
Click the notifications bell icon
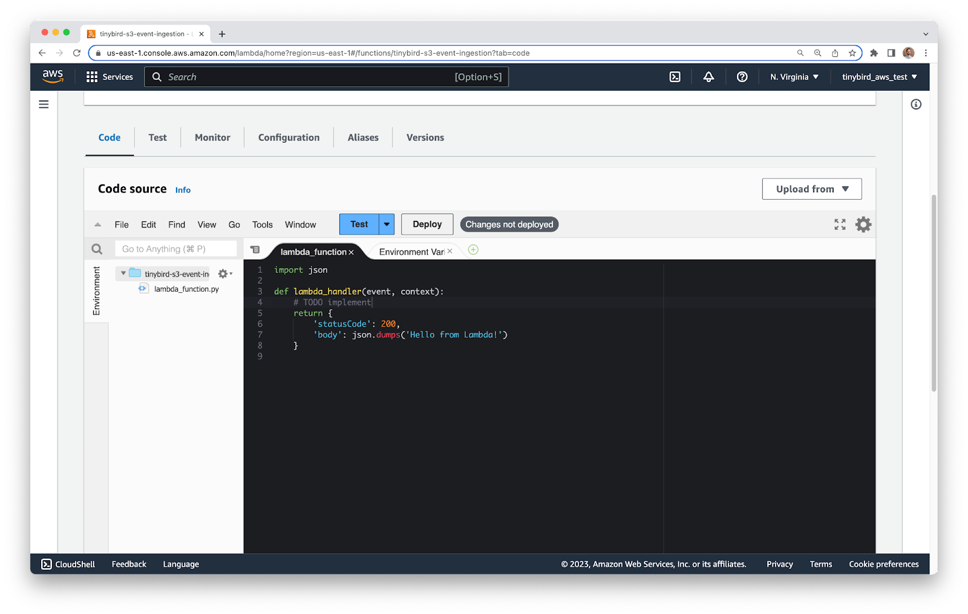(708, 77)
